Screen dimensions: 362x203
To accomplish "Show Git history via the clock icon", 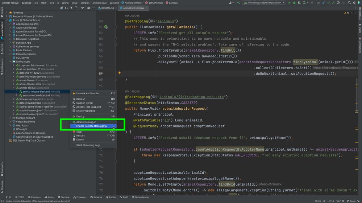I will pos(338,3).
